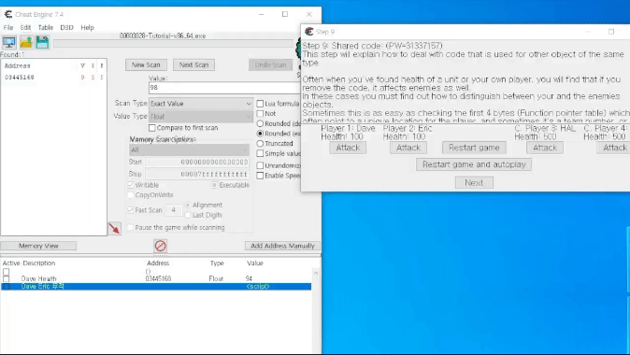This screenshot has height=355, width=630.
Task: Open the Scan Type dropdown
Action: pyautogui.click(x=200, y=104)
